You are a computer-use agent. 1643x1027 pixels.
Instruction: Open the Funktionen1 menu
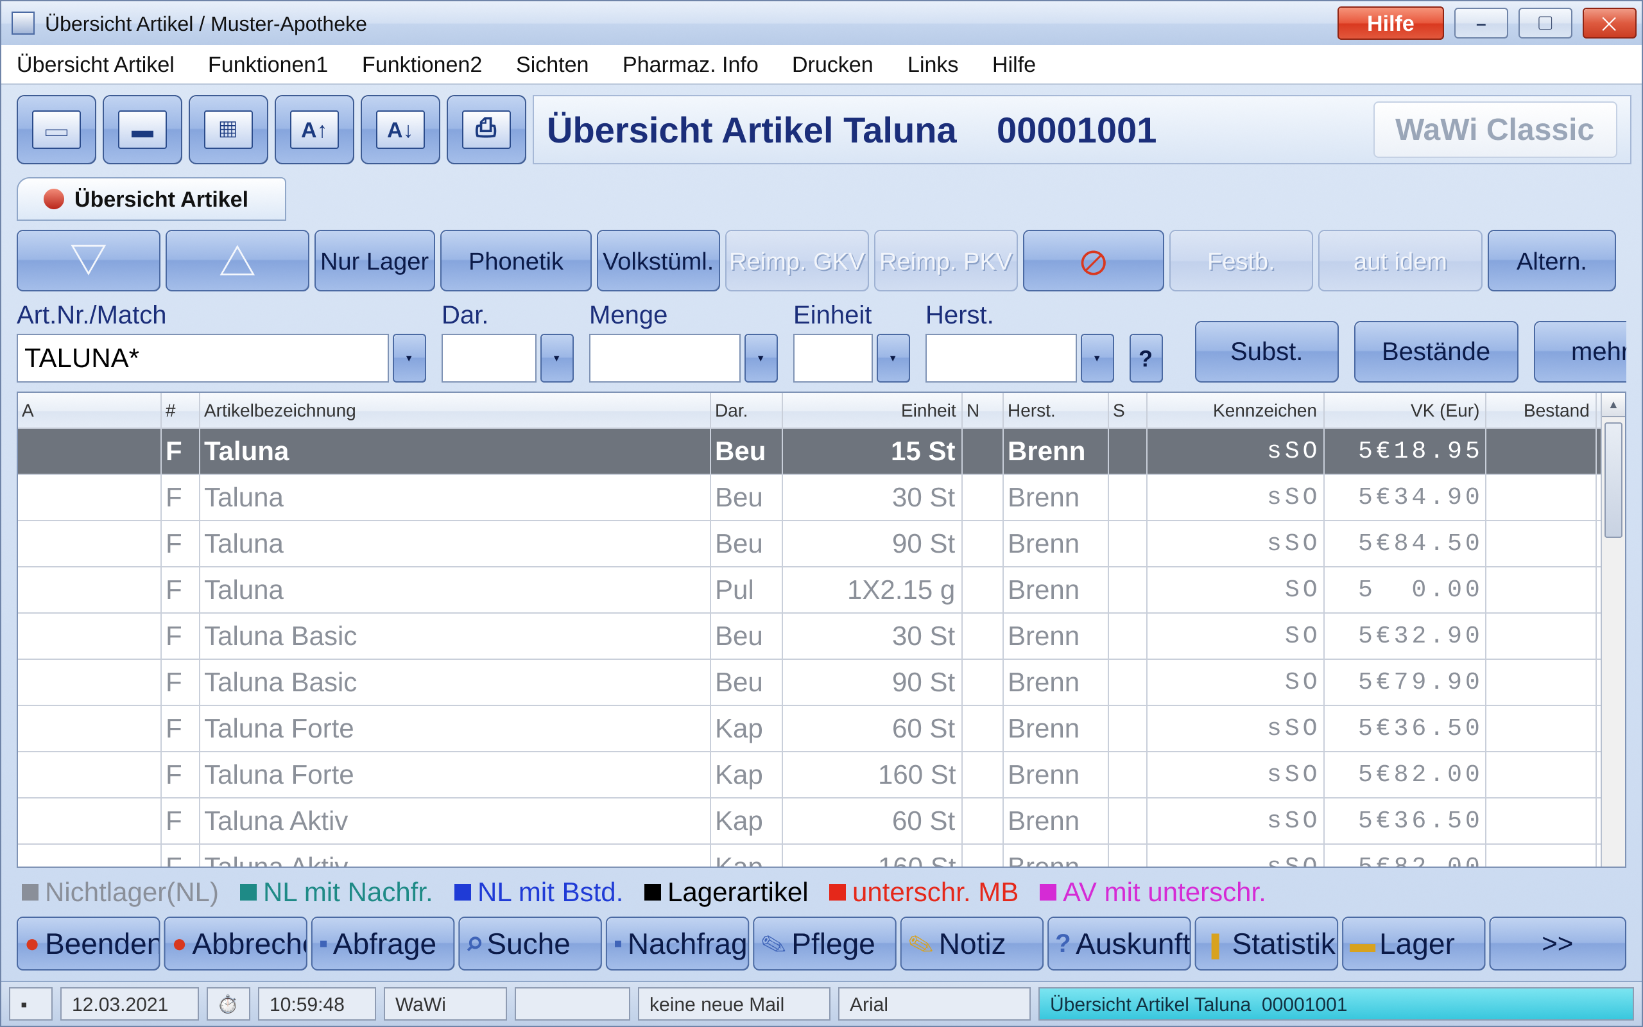pyautogui.click(x=268, y=65)
